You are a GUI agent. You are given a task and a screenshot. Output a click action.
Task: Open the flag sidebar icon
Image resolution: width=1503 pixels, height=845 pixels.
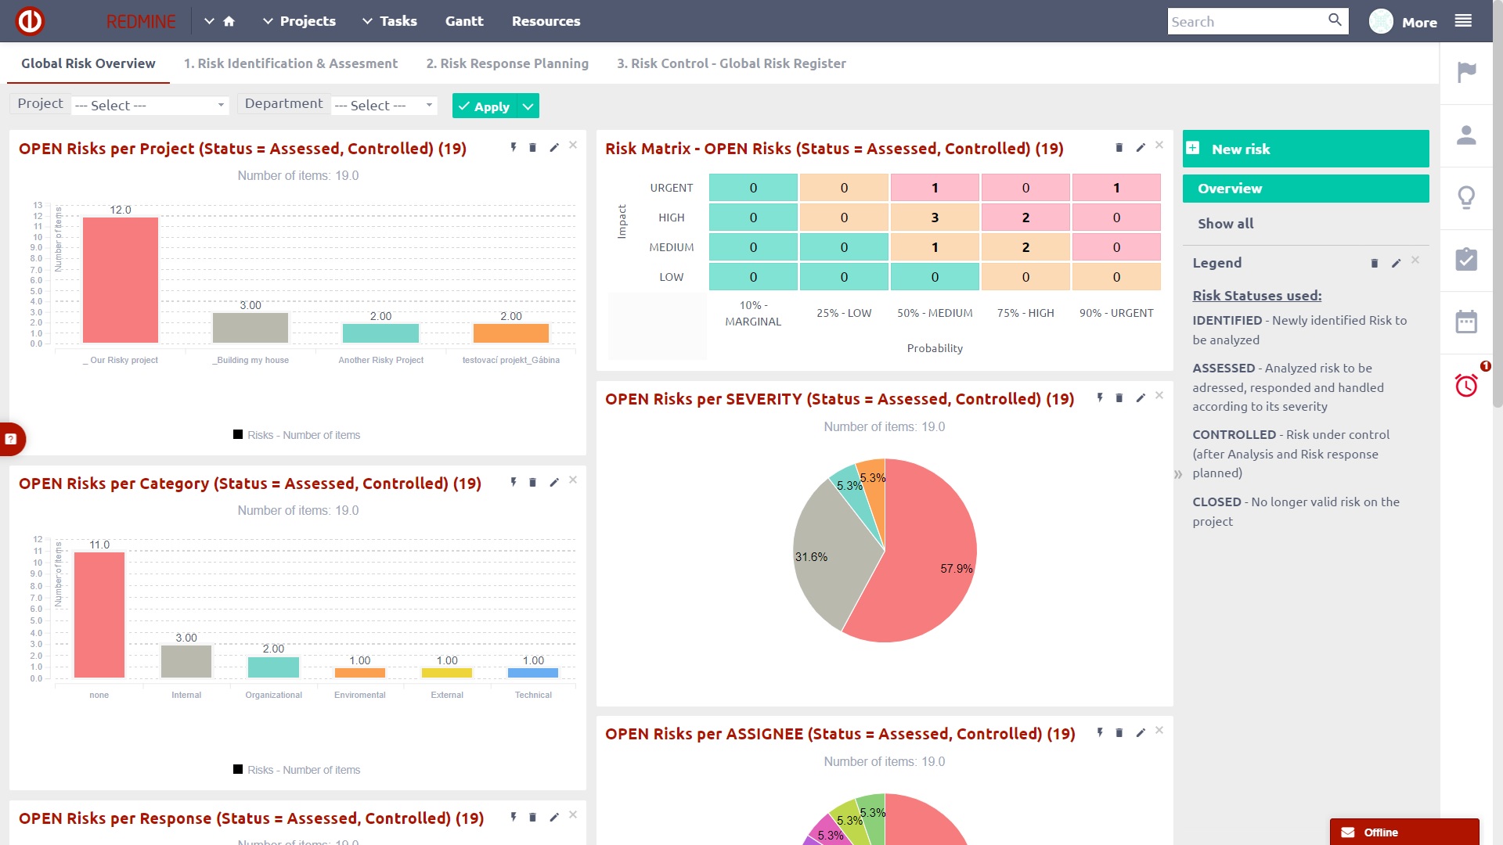point(1466,73)
